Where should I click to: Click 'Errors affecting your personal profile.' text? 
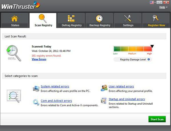pyautogui.click(x=130, y=91)
